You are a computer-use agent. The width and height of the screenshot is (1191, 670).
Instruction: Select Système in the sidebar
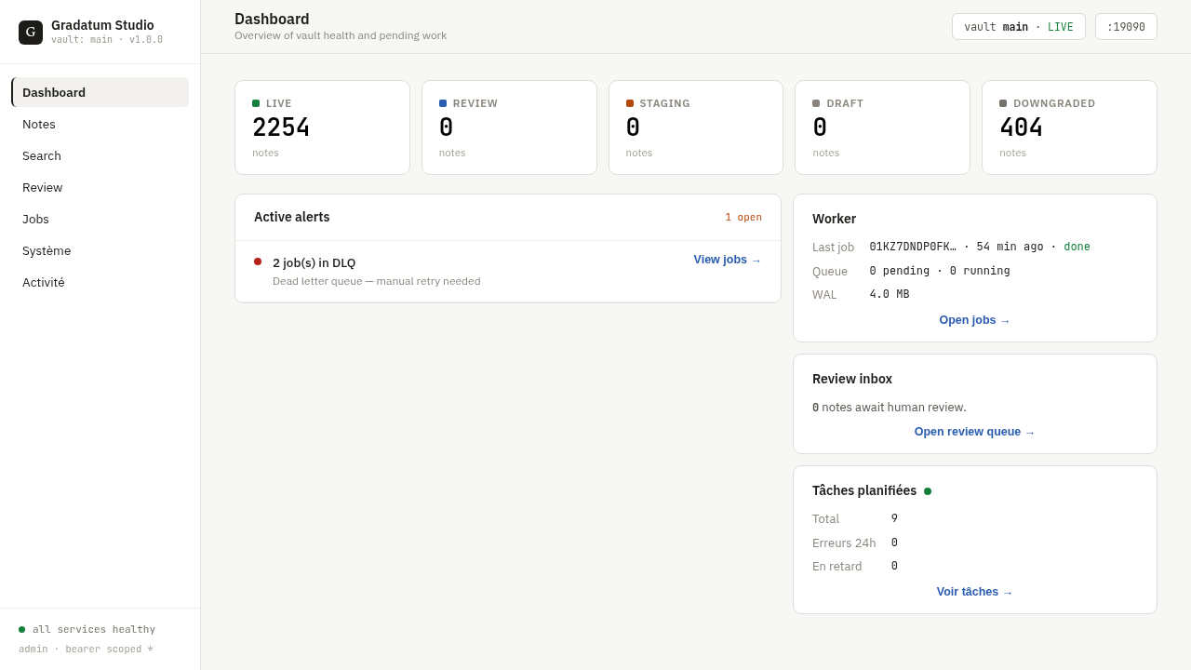tap(100, 250)
